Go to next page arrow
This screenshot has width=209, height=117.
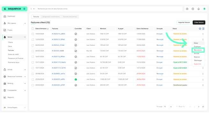[199, 107]
